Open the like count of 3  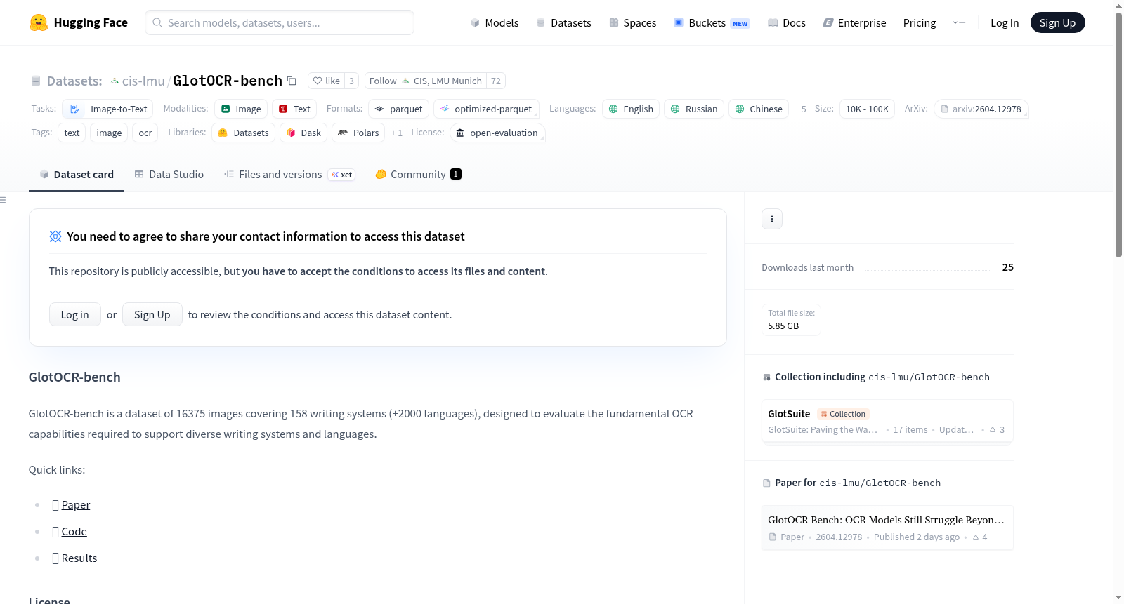351,81
